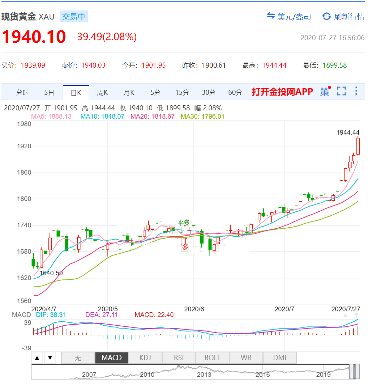Click the gray up arrow above MACD pane

(x=345, y=315)
